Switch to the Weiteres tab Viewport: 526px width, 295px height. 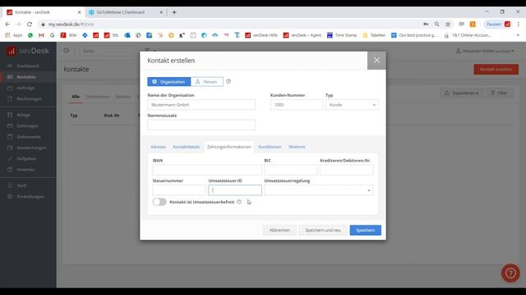[x=297, y=147]
